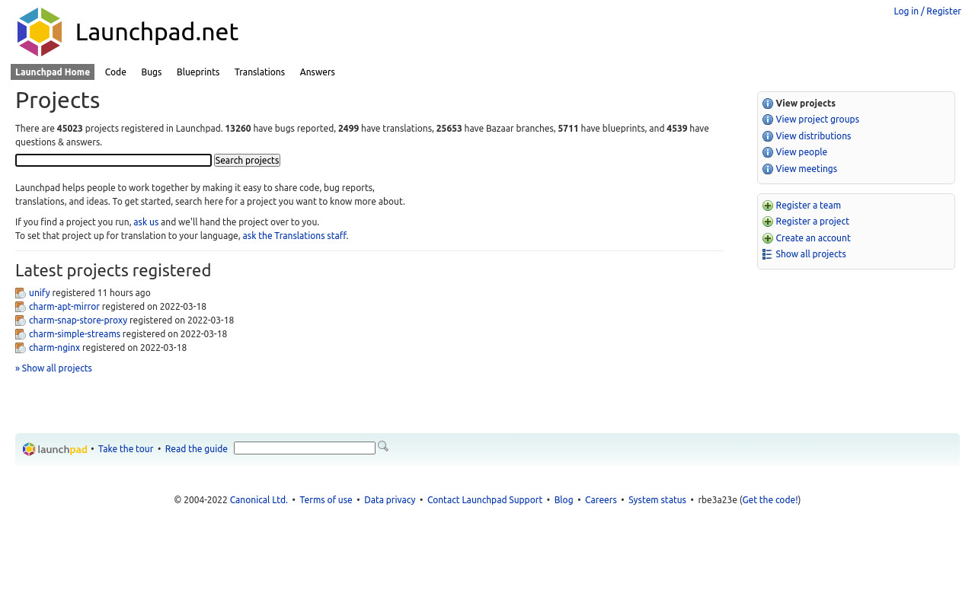The width and height of the screenshot is (975, 609).
Task: Open the charm-apt-mirror project link
Action: click(64, 307)
